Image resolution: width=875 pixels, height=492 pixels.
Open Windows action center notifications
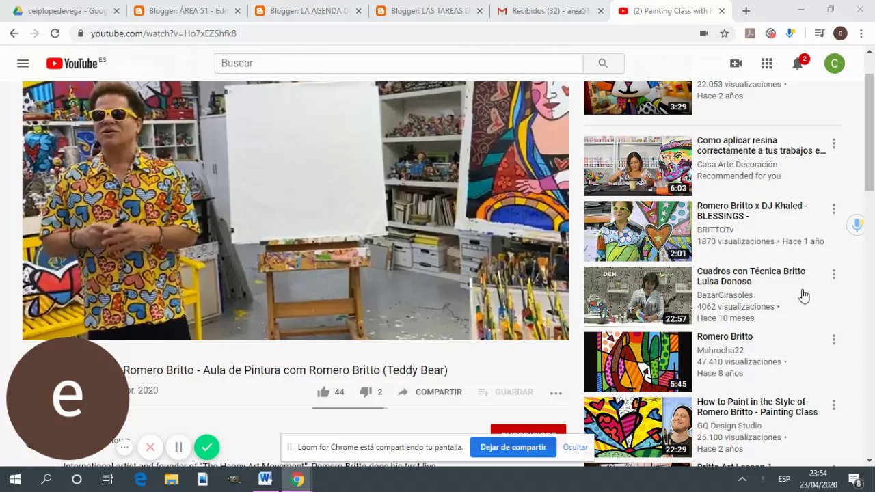[854, 479]
